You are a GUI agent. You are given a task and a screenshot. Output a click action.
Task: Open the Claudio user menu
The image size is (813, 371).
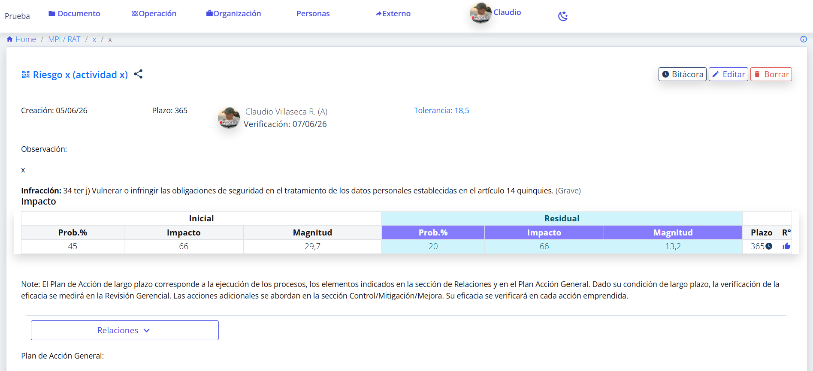[507, 12]
